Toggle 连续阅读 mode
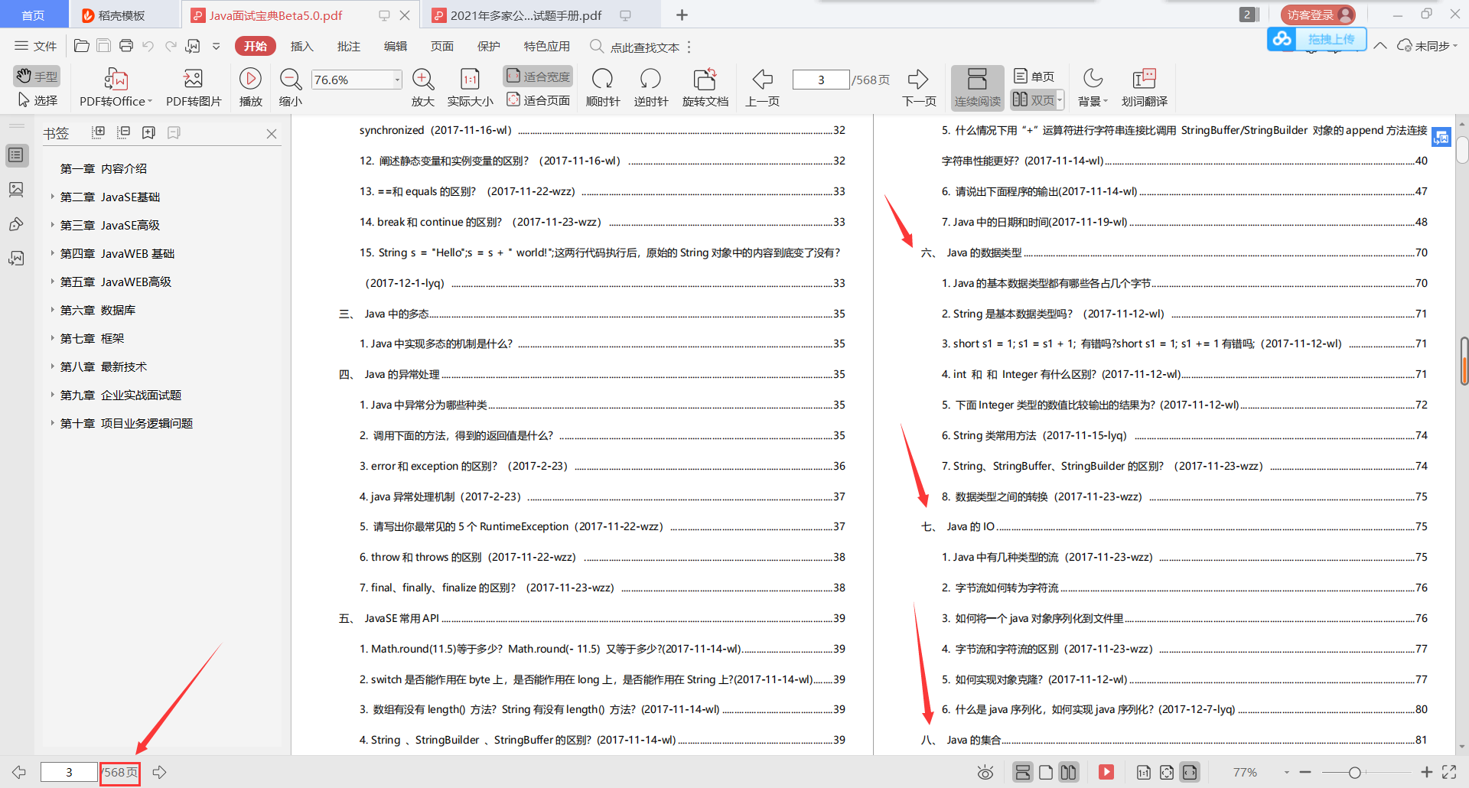 click(977, 88)
